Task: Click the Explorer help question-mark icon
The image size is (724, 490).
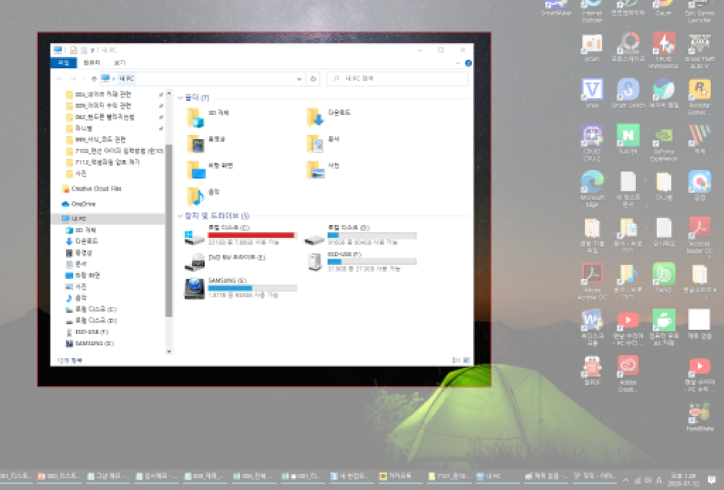Action: tap(467, 63)
